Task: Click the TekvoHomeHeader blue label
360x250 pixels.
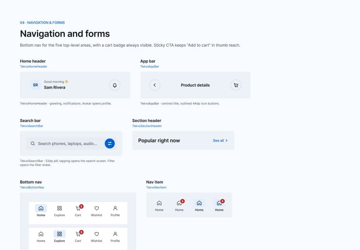Action: click(33, 67)
